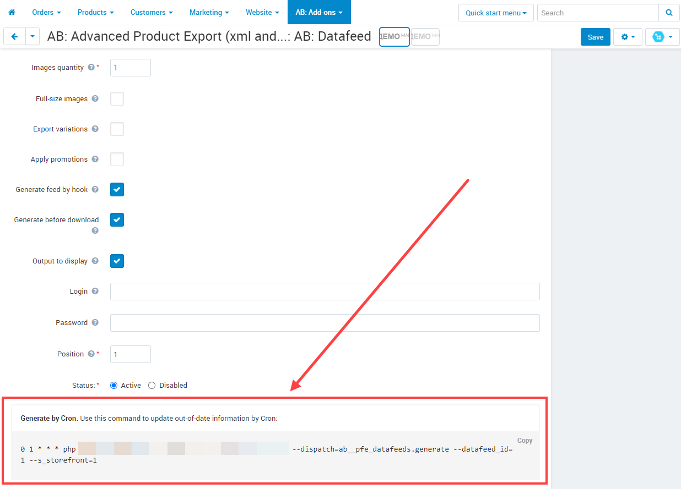Disable the Output to display checkbox
Image resolution: width=681 pixels, height=489 pixels.
(117, 261)
